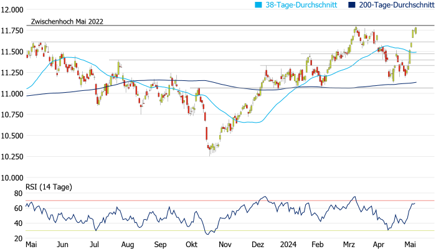Click the RSI axis value 20

pyautogui.click(x=18, y=238)
